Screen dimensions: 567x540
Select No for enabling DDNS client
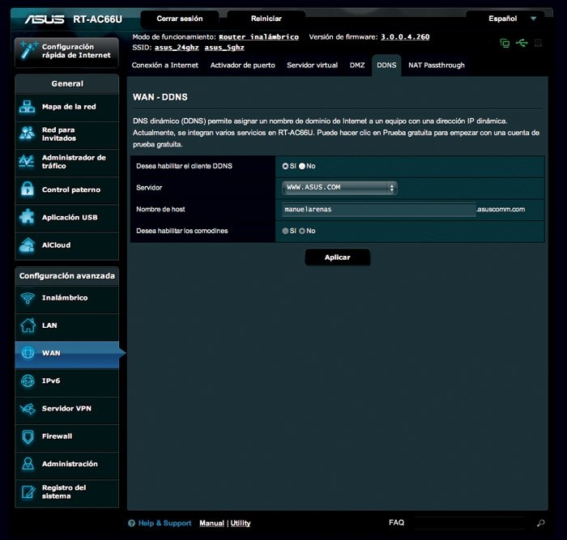click(x=302, y=166)
